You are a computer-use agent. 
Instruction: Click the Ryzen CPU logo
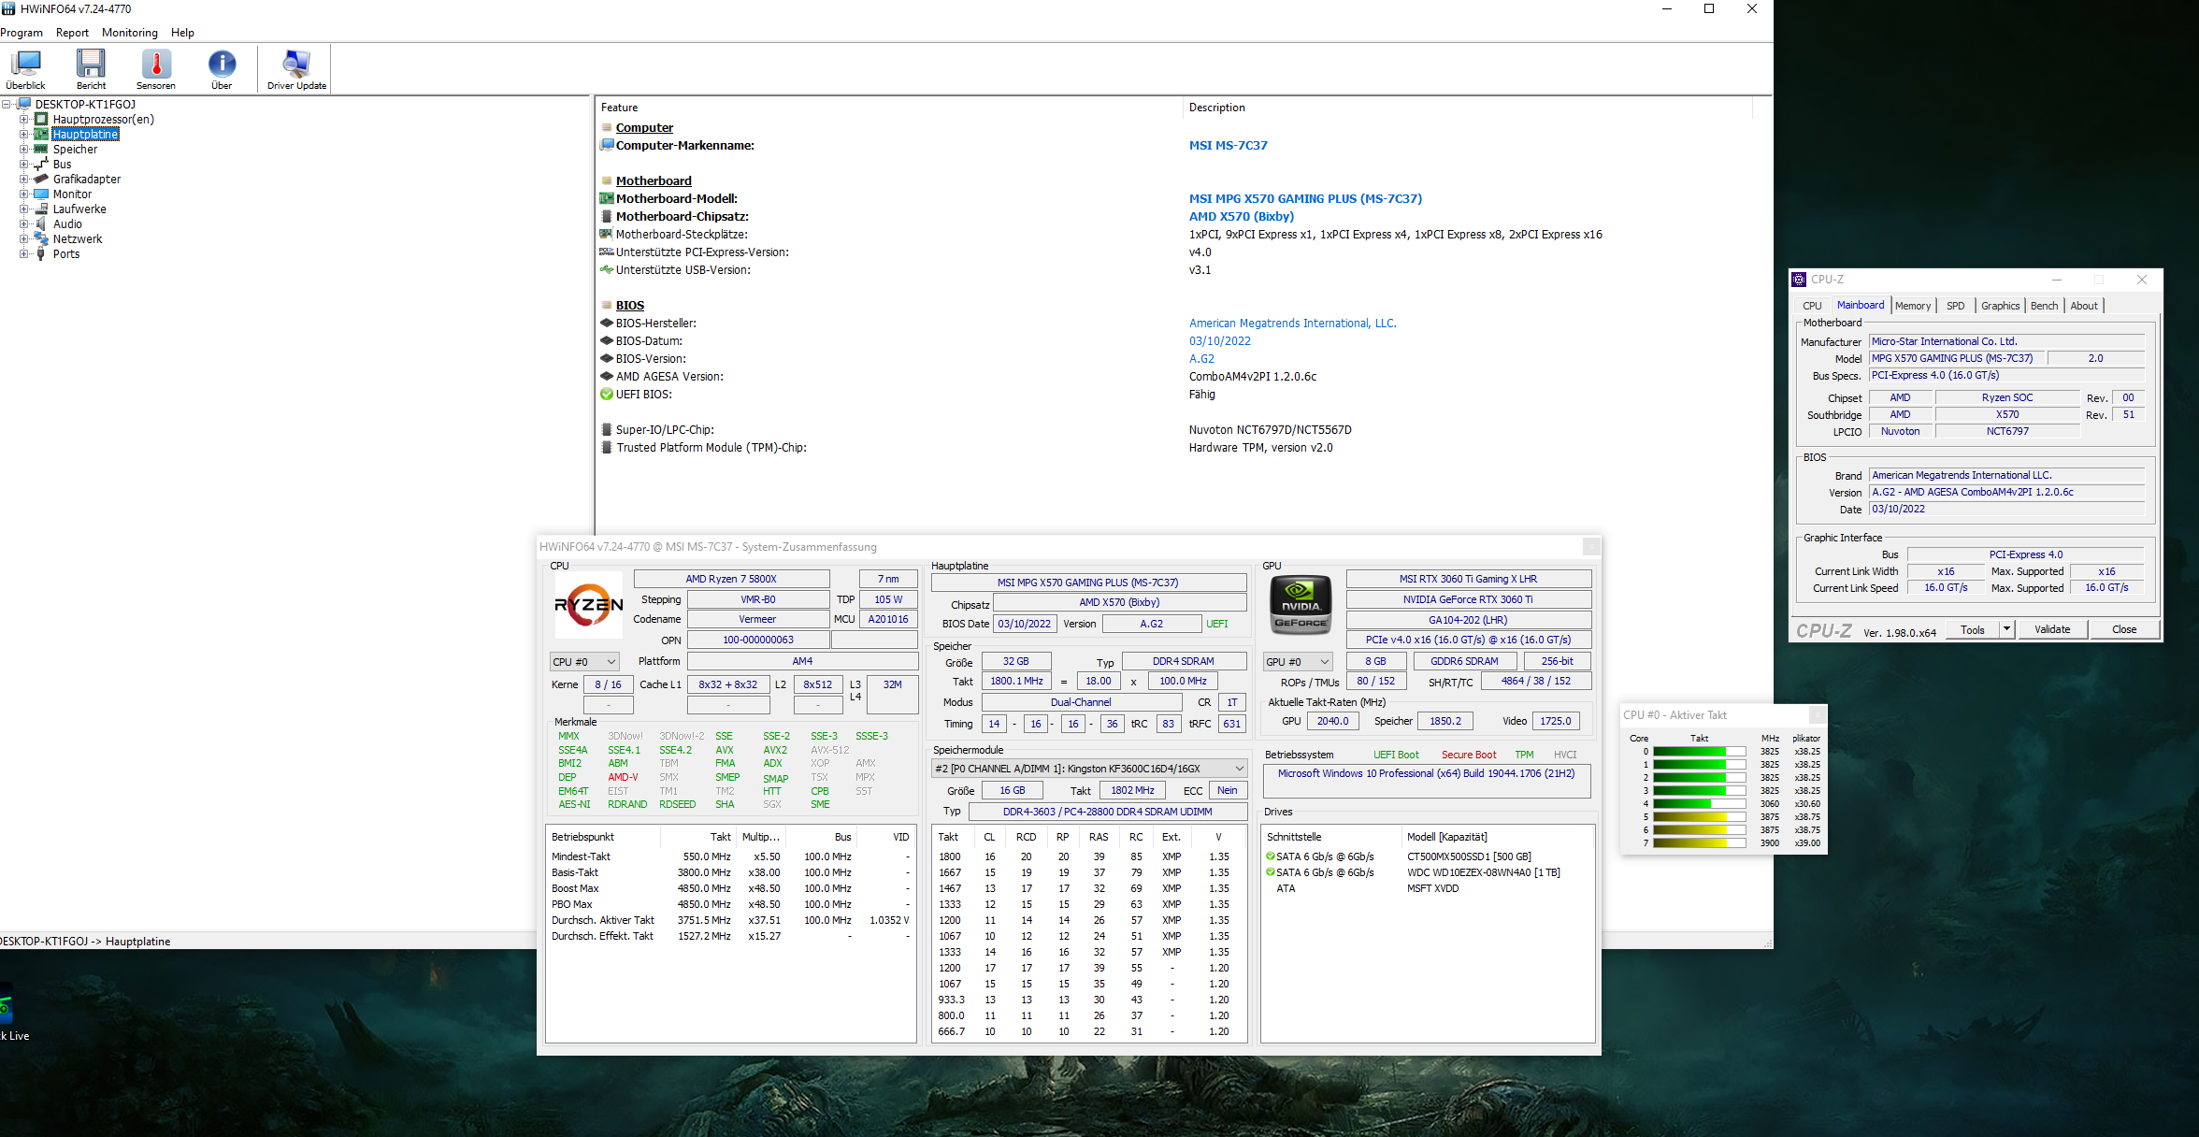[x=588, y=604]
